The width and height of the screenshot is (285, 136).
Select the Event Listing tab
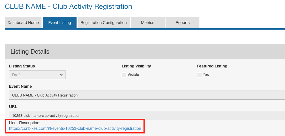tap(60, 23)
